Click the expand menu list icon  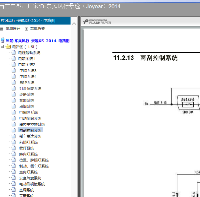coord(2,29)
